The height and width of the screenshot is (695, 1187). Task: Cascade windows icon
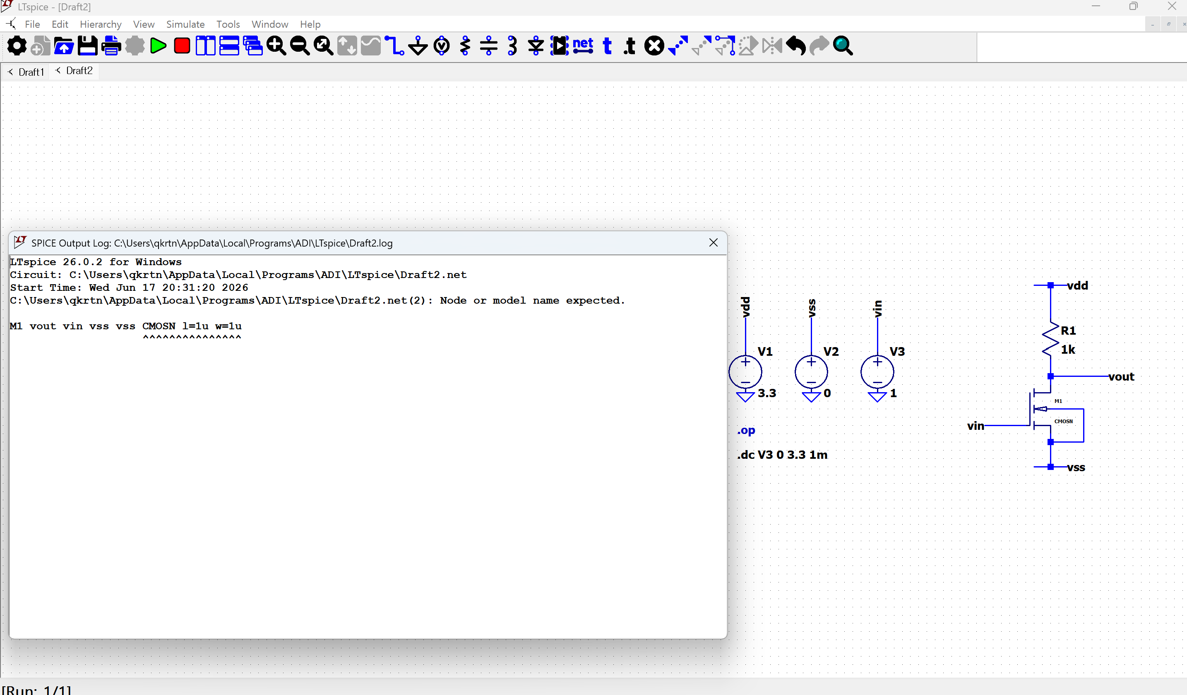pyautogui.click(x=253, y=46)
